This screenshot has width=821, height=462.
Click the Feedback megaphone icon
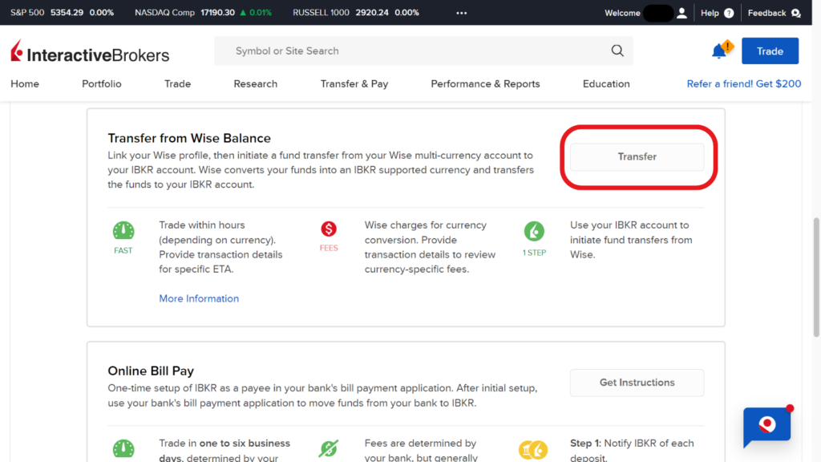tap(798, 13)
